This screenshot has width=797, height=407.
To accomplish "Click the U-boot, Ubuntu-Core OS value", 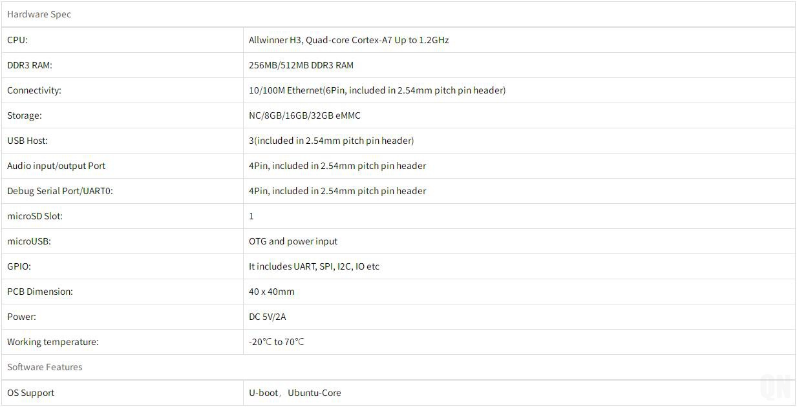I will (x=295, y=393).
